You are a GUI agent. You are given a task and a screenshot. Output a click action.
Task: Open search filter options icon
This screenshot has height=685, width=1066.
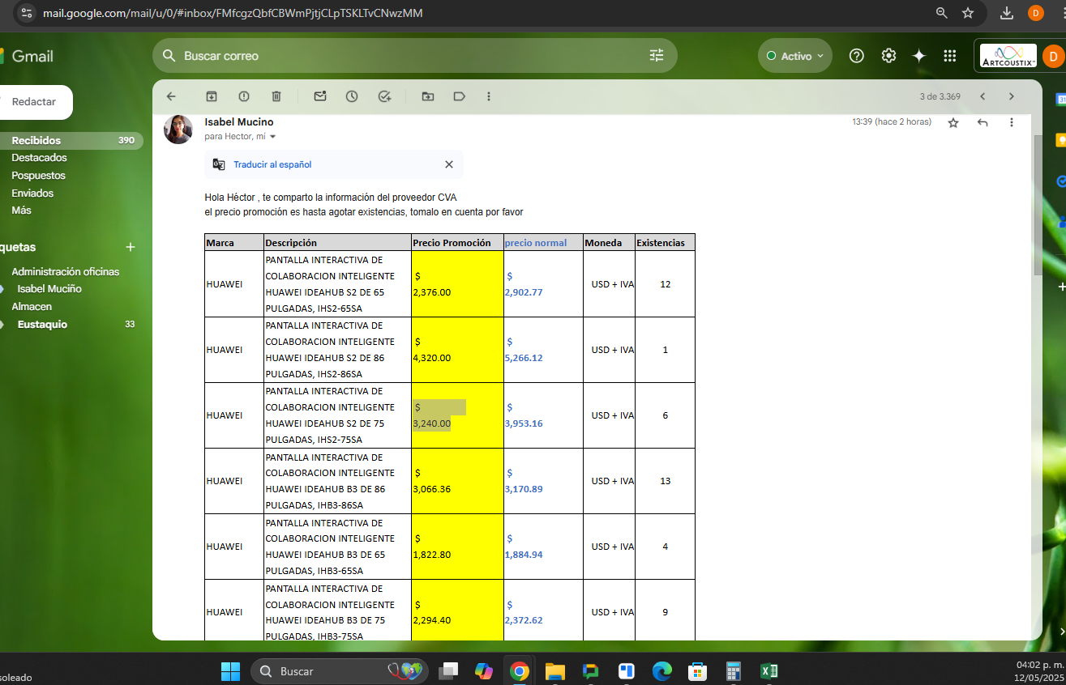[x=657, y=56]
